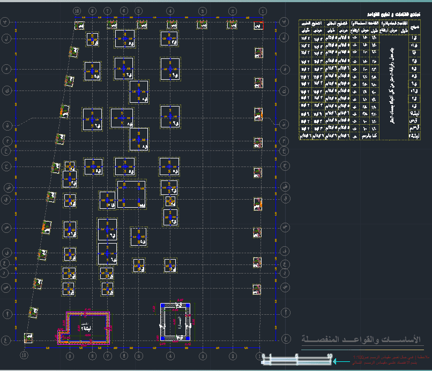Select the schedule's rightmost column header cell
432x371 pixels.
[x=414, y=27]
